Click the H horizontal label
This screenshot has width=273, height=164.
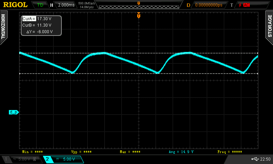[x=52, y=5]
